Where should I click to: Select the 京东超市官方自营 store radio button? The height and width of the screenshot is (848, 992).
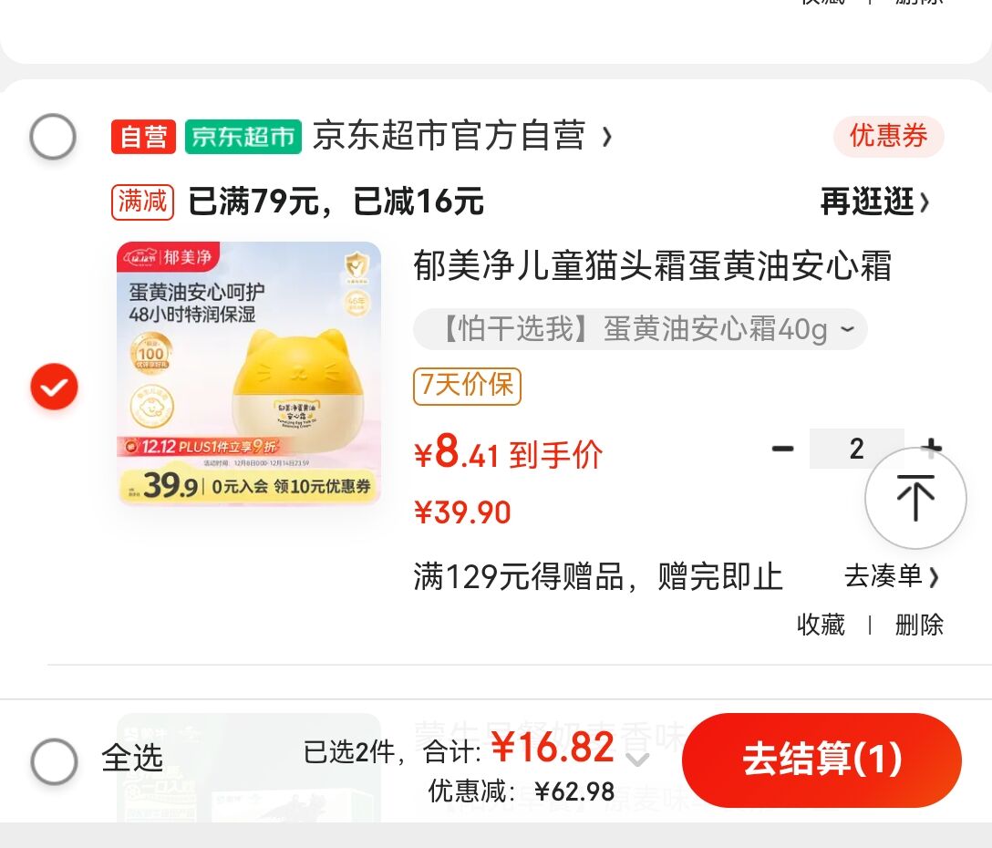pos(53,136)
